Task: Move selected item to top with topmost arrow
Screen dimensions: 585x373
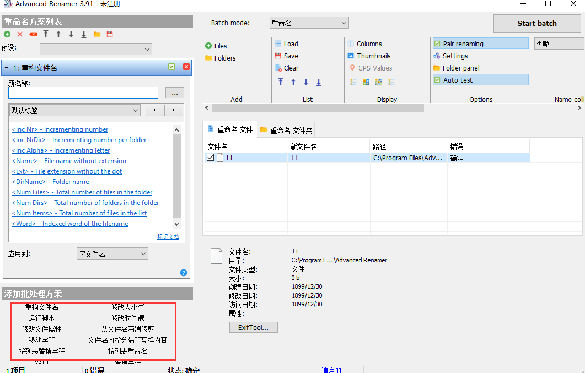Action: click(x=281, y=82)
